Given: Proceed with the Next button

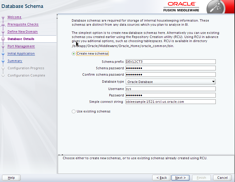Looking at the screenshot, I should tap(180, 178).
